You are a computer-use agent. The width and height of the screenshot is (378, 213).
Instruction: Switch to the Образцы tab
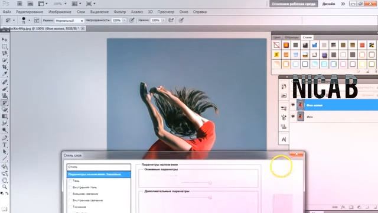coord(292,37)
